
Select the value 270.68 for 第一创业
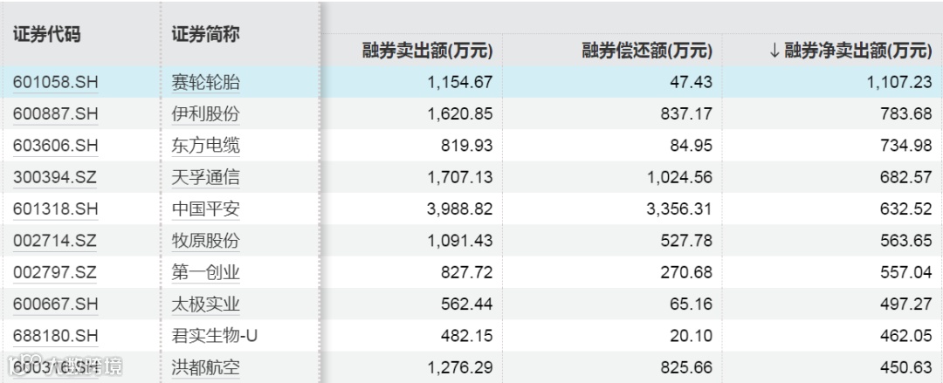687,273
